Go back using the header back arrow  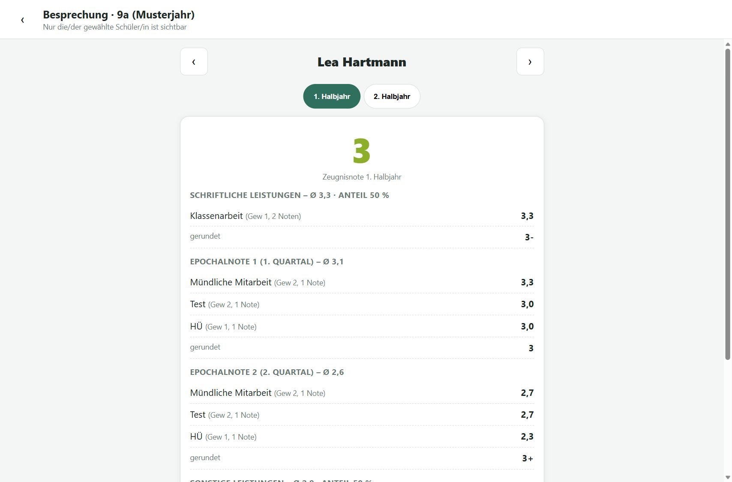pyautogui.click(x=22, y=20)
